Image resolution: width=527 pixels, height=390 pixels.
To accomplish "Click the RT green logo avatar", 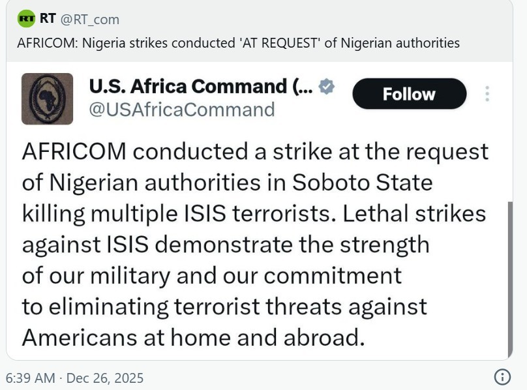I will click(x=26, y=18).
